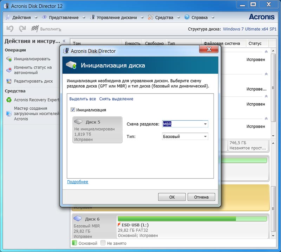Expand the Средства menu arrow
Image resolution: width=281 pixels, height=252 pixels.
pyautogui.click(x=178, y=18)
